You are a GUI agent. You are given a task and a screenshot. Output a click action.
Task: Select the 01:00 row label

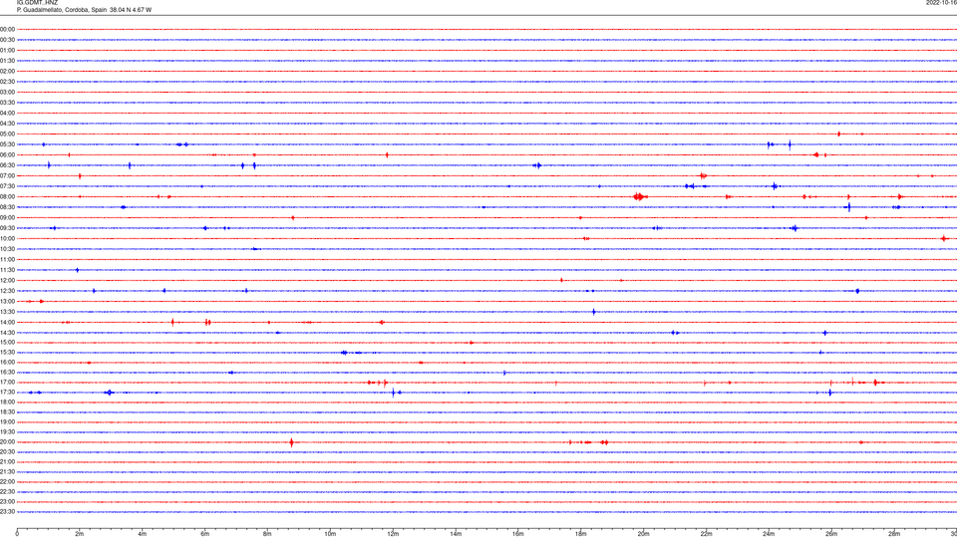click(7, 50)
